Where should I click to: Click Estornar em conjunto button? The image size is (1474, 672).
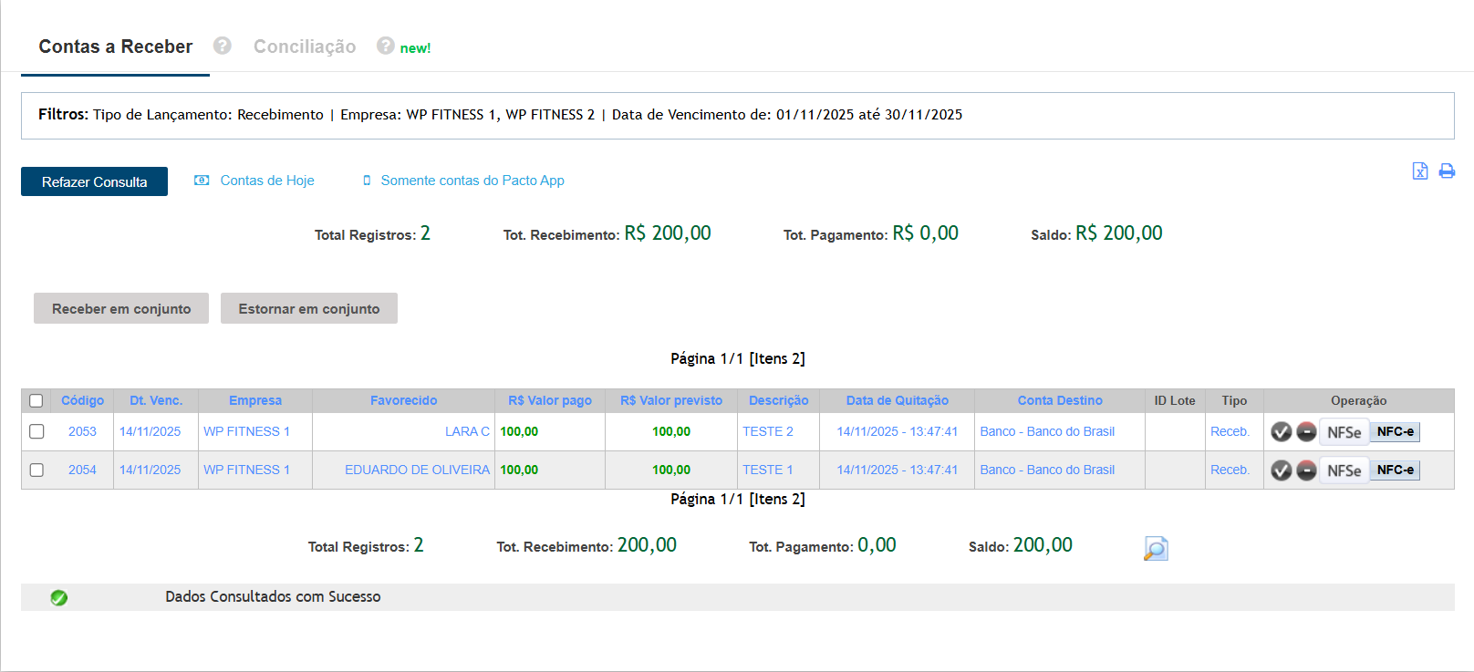point(308,309)
